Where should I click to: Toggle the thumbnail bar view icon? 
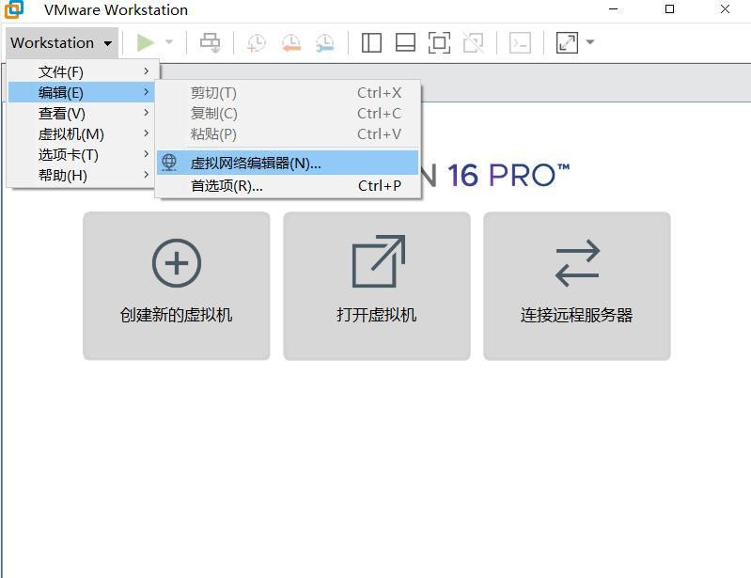[405, 42]
